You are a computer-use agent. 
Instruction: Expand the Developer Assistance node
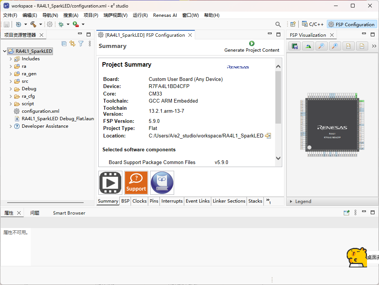[x=11, y=126]
